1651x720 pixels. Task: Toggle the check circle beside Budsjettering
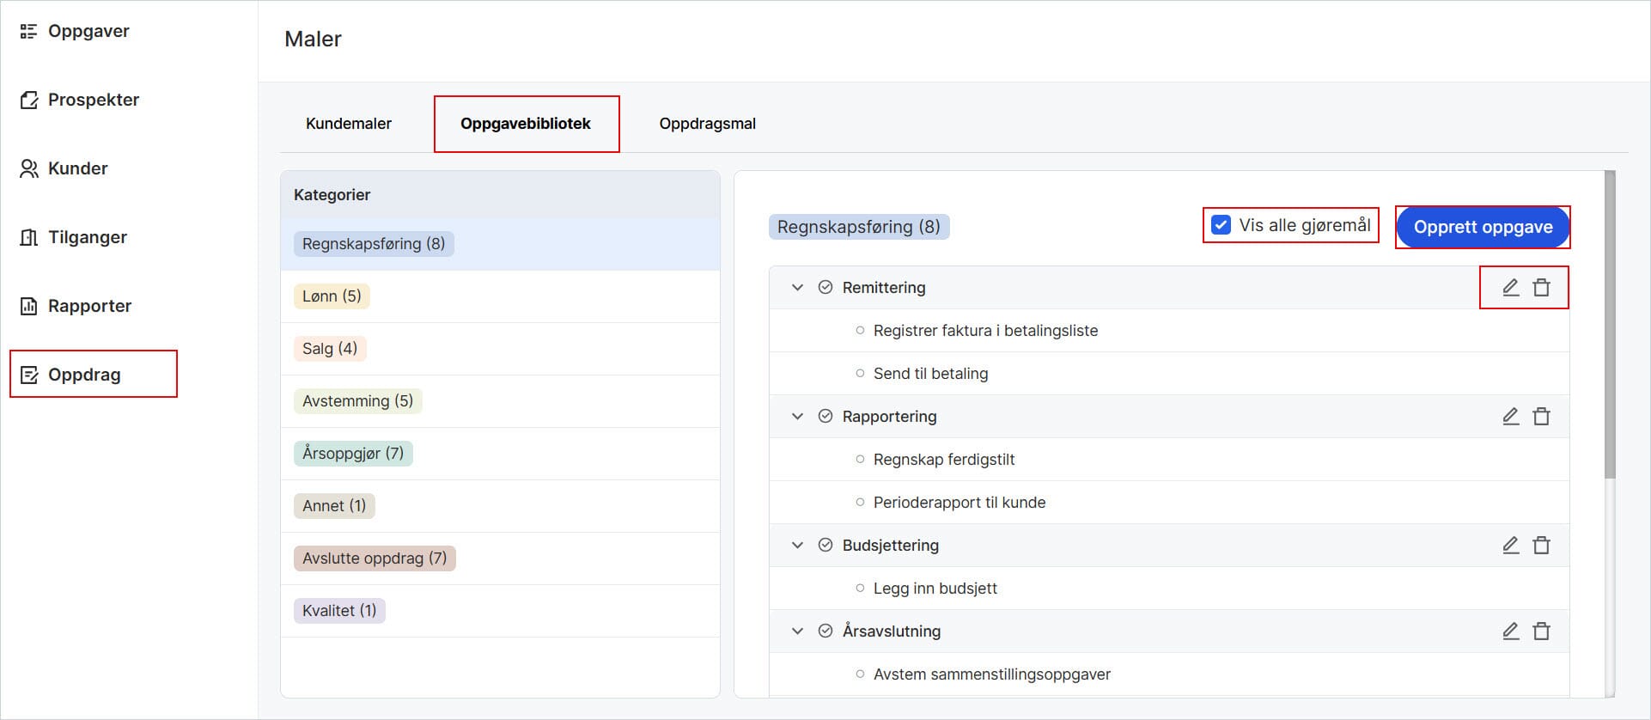tap(825, 546)
